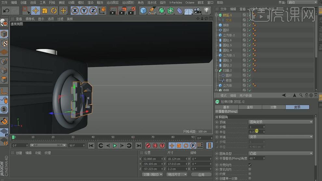Toggle visibility dots for 球体 object
The image size is (322, 181).
[248, 25]
